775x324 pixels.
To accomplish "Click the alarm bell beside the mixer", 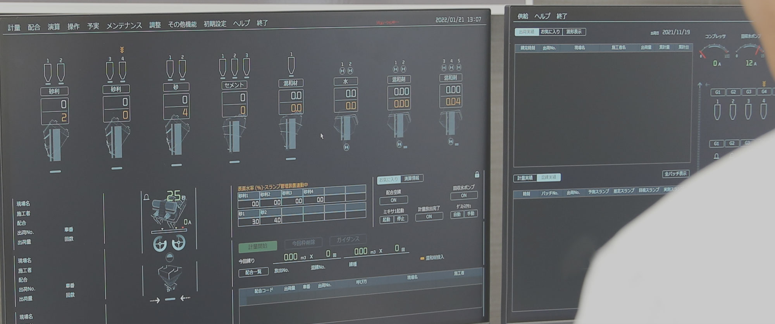I will [146, 197].
